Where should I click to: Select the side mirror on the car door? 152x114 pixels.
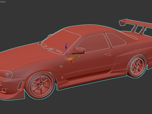point(79,51)
